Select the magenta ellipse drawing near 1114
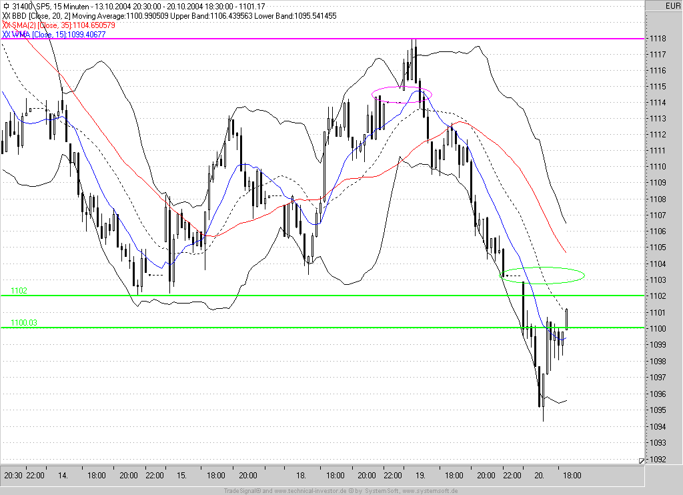The height and width of the screenshot is (495, 683). pyautogui.click(x=402, y=94)
